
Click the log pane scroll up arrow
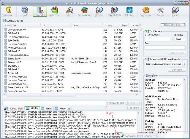point(138,113)
